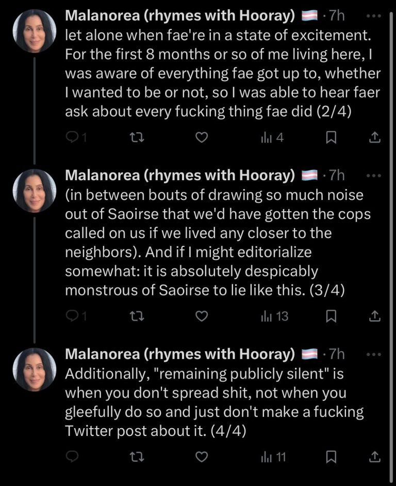Open the avatar on the (2/4) tweet
This screenshot has height=486, width=396.
(x=34, y=30)
